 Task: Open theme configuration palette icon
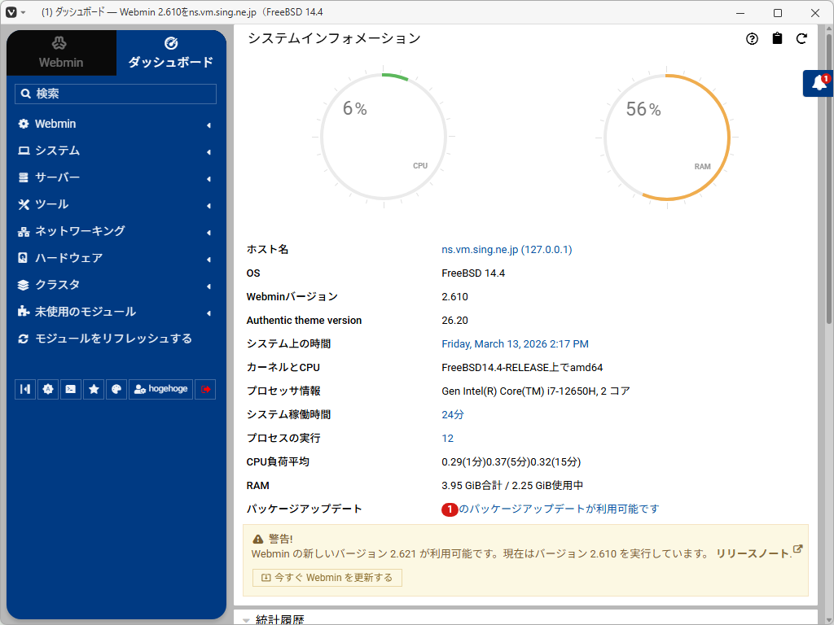116,389
